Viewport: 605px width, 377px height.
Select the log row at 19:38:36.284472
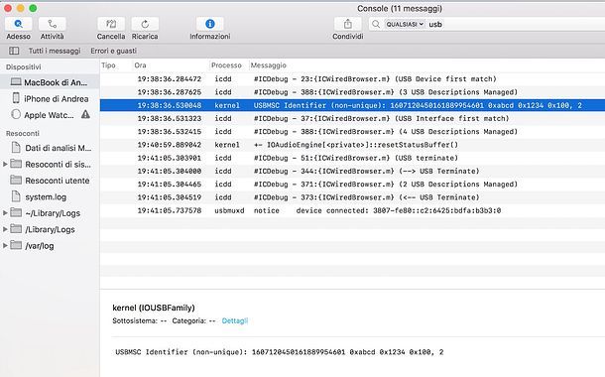coord(352,78)
